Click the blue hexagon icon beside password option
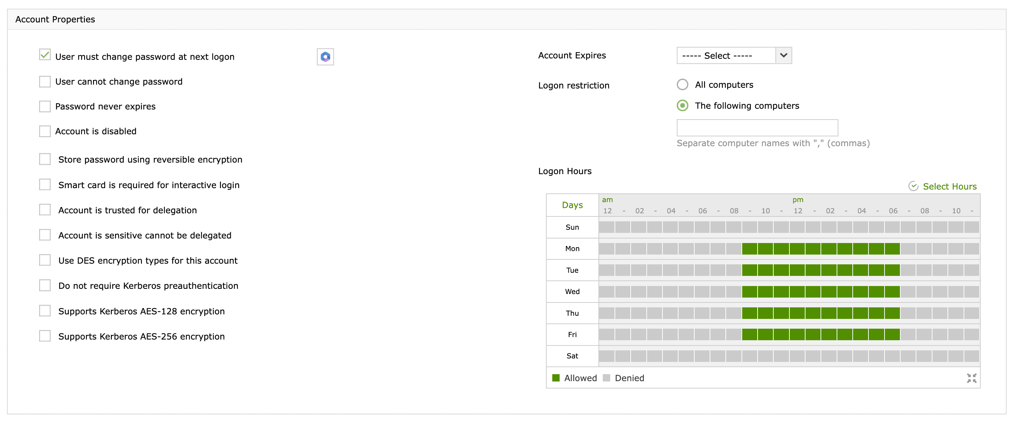The height and width of the screenshot is (421, 1015). pyautogui.click(x=325, y=57)
